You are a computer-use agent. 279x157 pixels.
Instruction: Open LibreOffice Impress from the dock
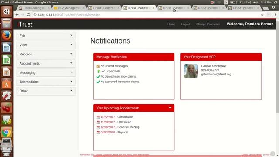(x=7, y=72)
